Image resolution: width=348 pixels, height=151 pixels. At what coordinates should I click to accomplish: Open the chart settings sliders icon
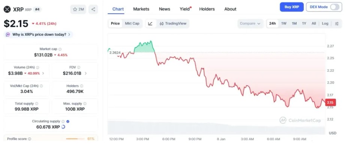coord(337,23)
